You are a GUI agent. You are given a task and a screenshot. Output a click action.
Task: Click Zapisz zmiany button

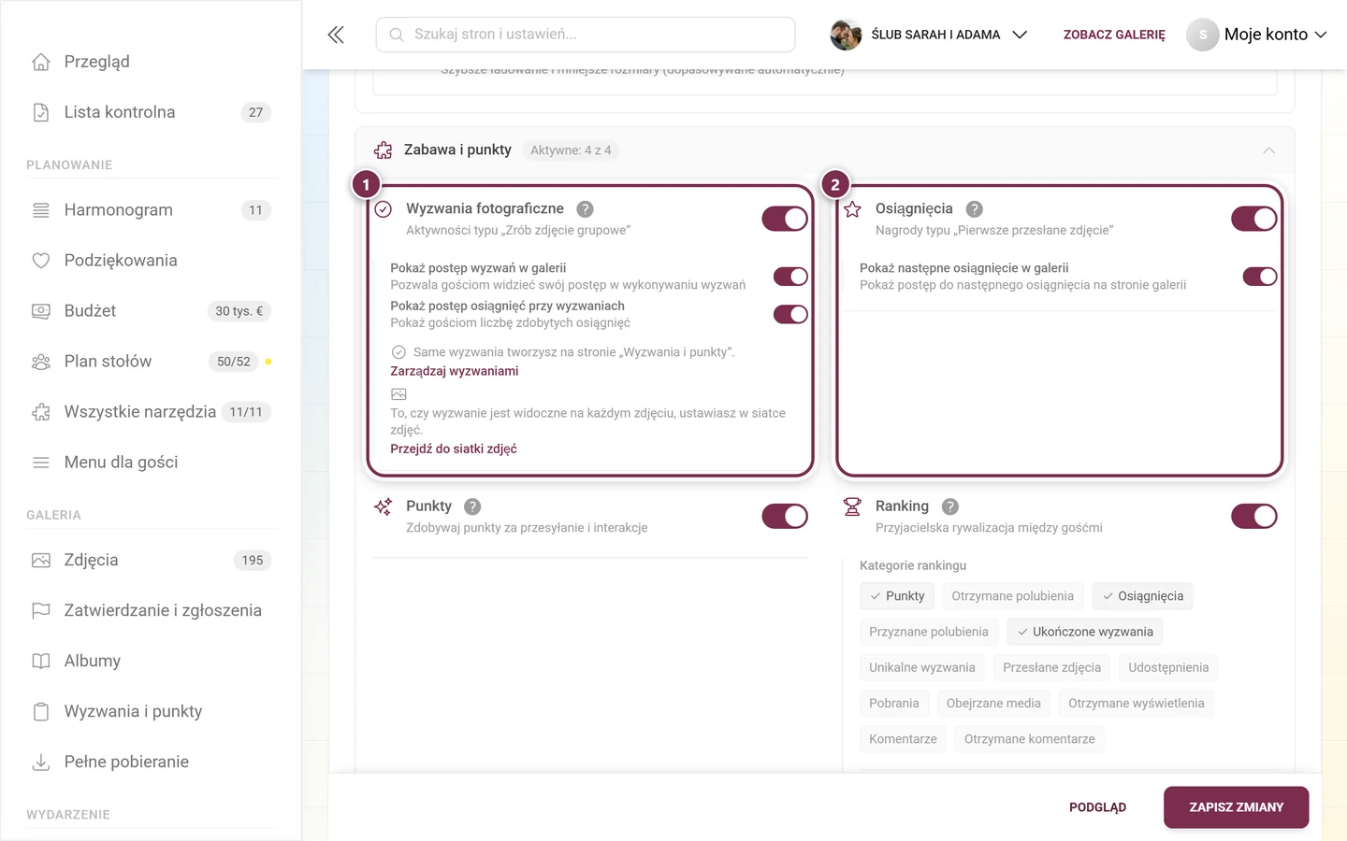(x=1236, y=807)
